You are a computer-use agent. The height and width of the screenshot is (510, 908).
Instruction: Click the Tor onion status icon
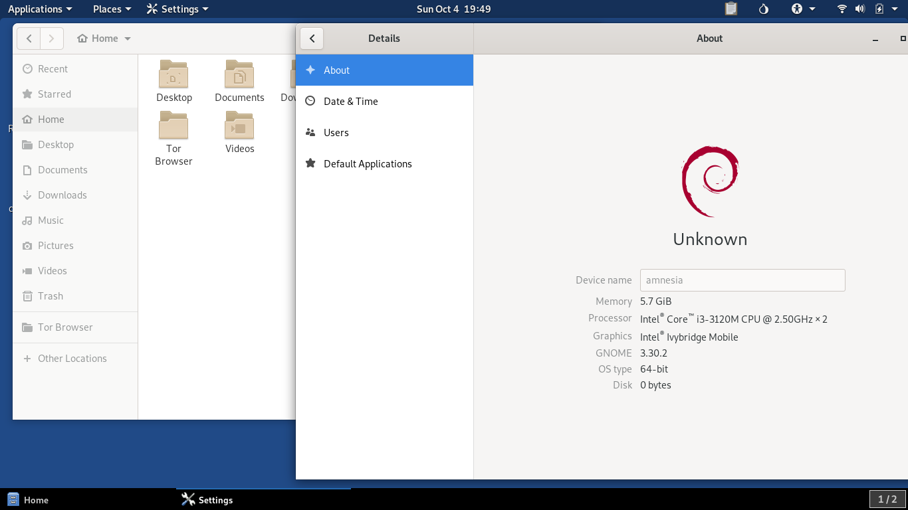click(x=764, y=9)
